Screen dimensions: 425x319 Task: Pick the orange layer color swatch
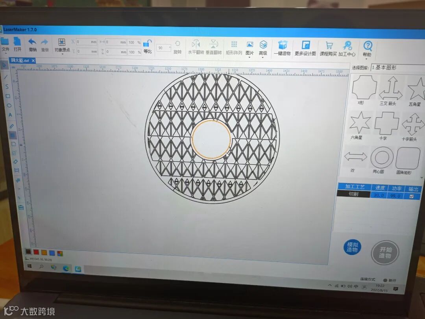click(x=44, y=252)
